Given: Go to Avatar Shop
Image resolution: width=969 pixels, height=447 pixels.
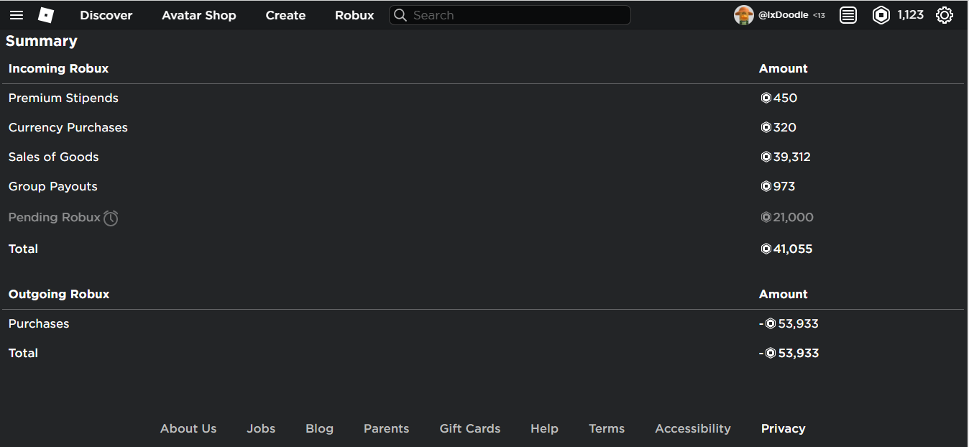Looking at the screenshot, I should (199, 15).
